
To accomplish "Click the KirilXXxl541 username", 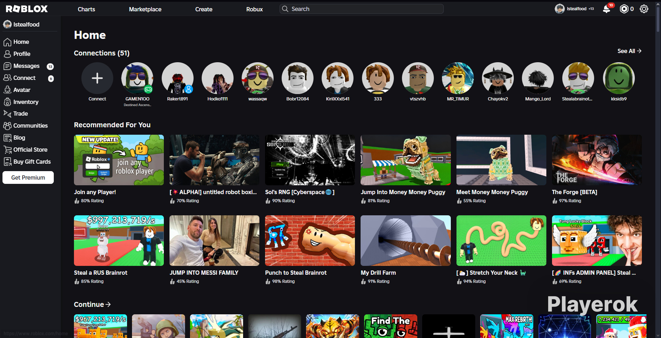I will (338, 99).
